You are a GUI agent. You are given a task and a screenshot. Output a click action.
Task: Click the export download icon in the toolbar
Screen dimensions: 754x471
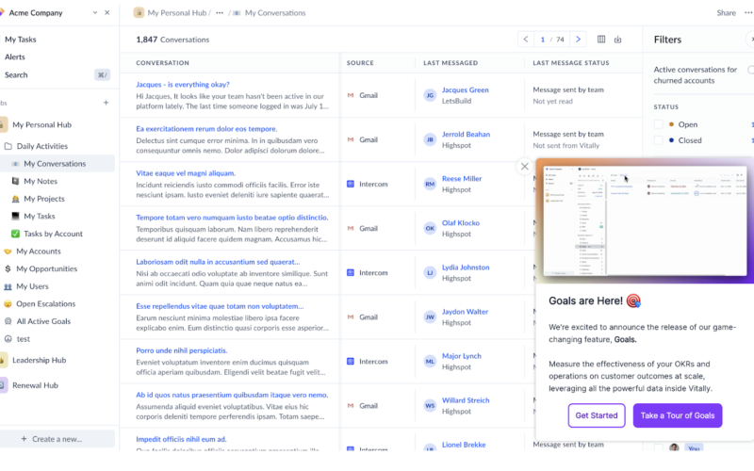coord(618,40)
